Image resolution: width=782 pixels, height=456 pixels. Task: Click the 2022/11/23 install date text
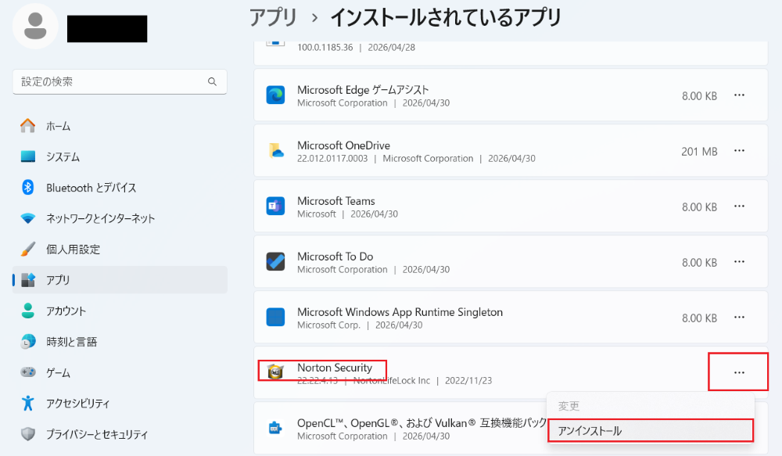468,380
